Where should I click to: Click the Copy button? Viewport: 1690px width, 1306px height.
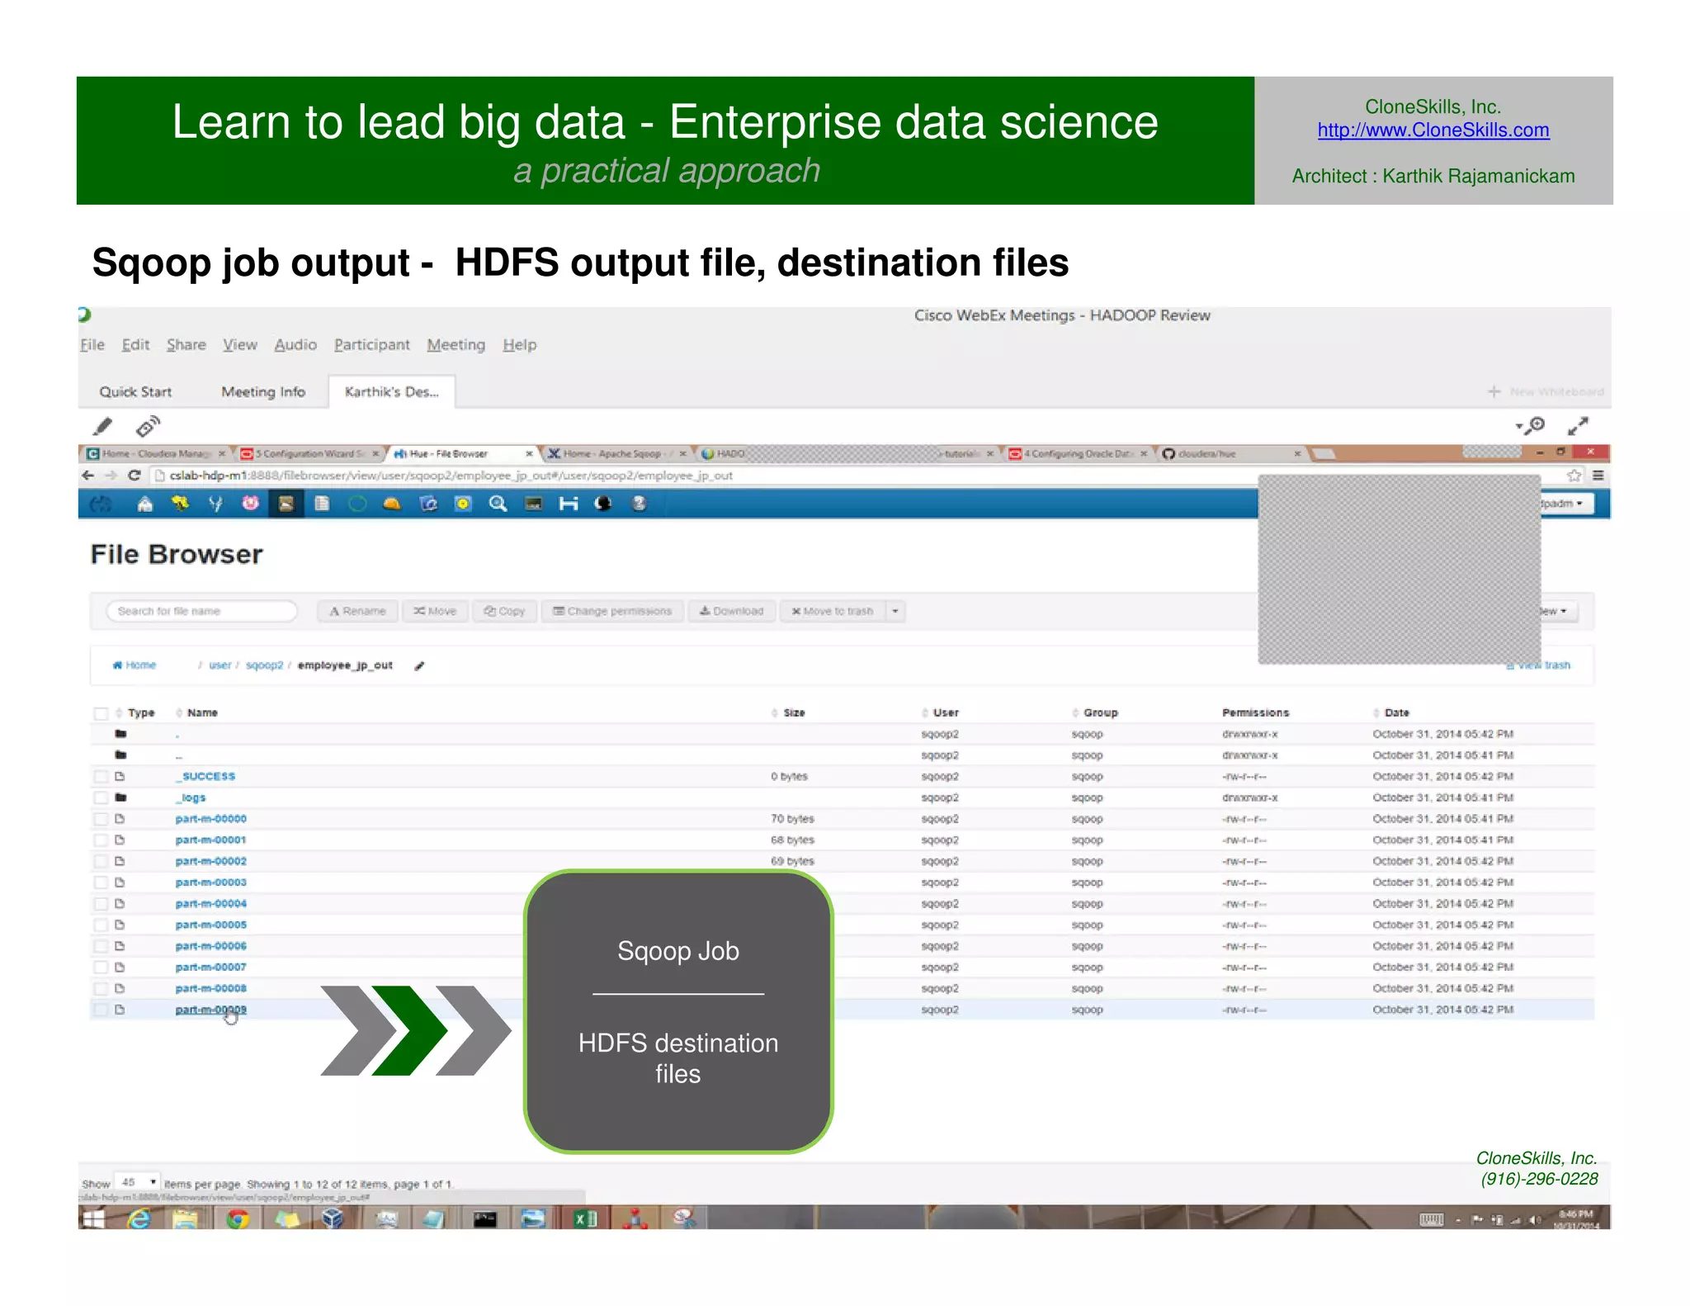coord(504,612)
